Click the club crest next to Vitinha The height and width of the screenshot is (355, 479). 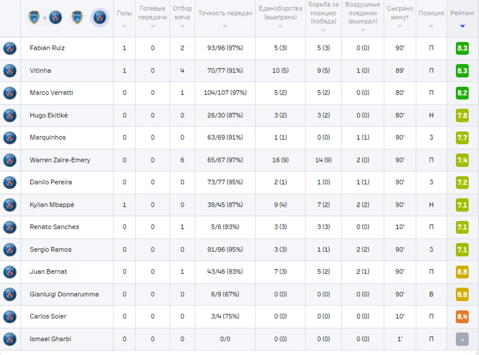pos(10,71)
